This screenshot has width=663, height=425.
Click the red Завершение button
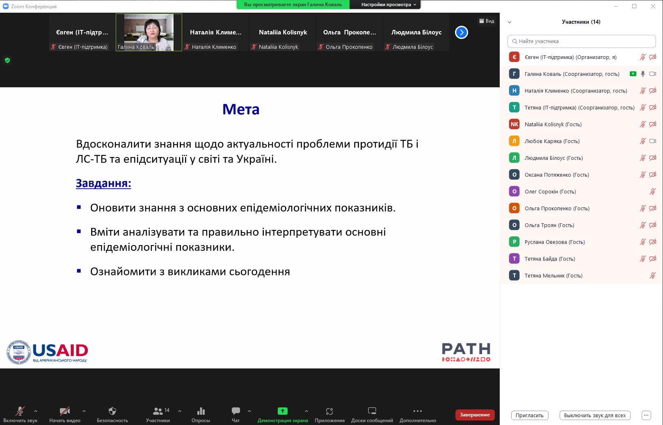[475, 415]
